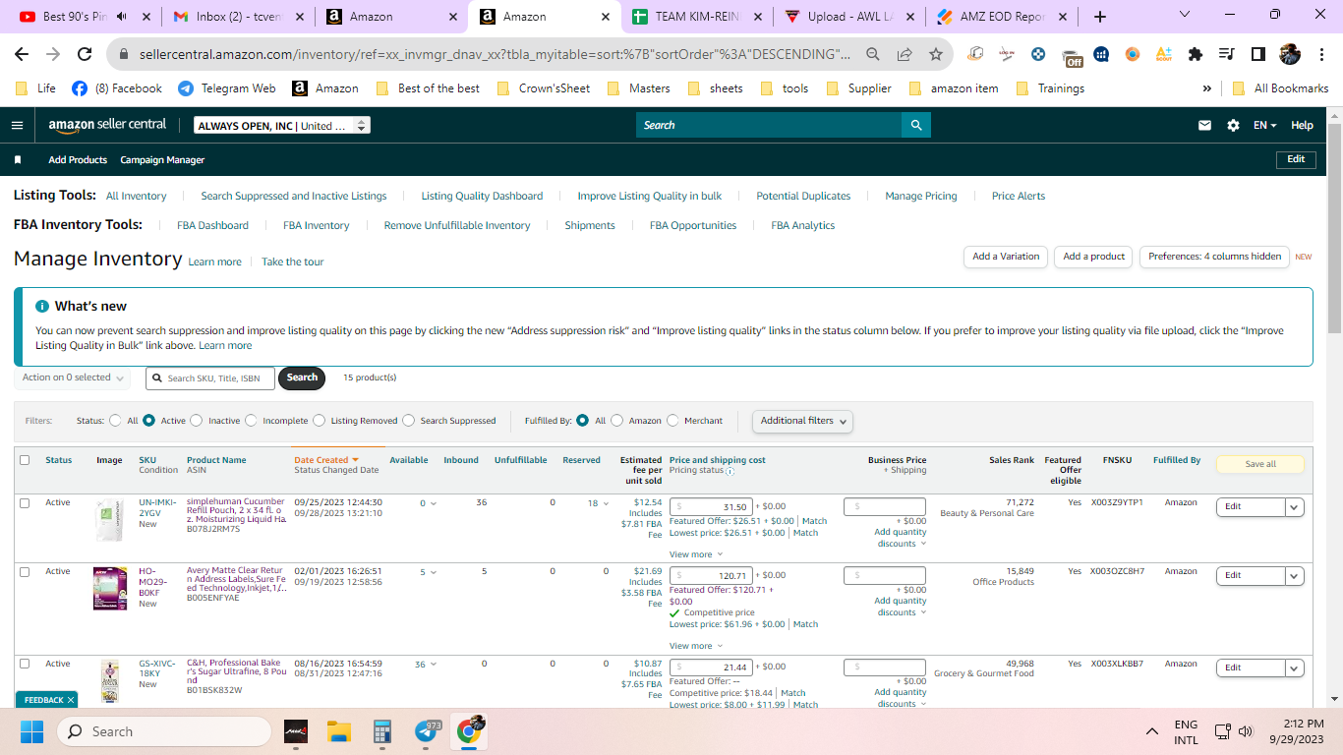Click the Add a Variation button
1343x755 pixels.
(1006, 257)
